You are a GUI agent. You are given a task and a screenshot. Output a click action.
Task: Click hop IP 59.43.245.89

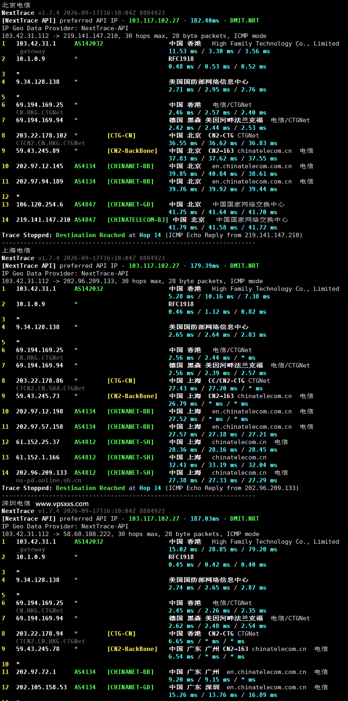[38, 151]
